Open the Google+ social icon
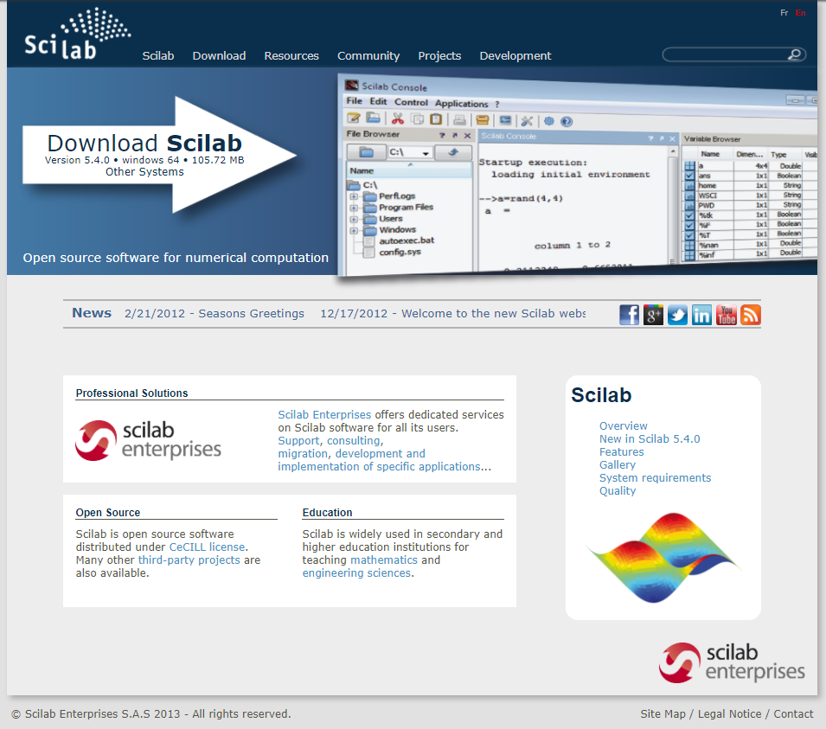The width and height of the screenshot is (826, 729). click(653, 315)
